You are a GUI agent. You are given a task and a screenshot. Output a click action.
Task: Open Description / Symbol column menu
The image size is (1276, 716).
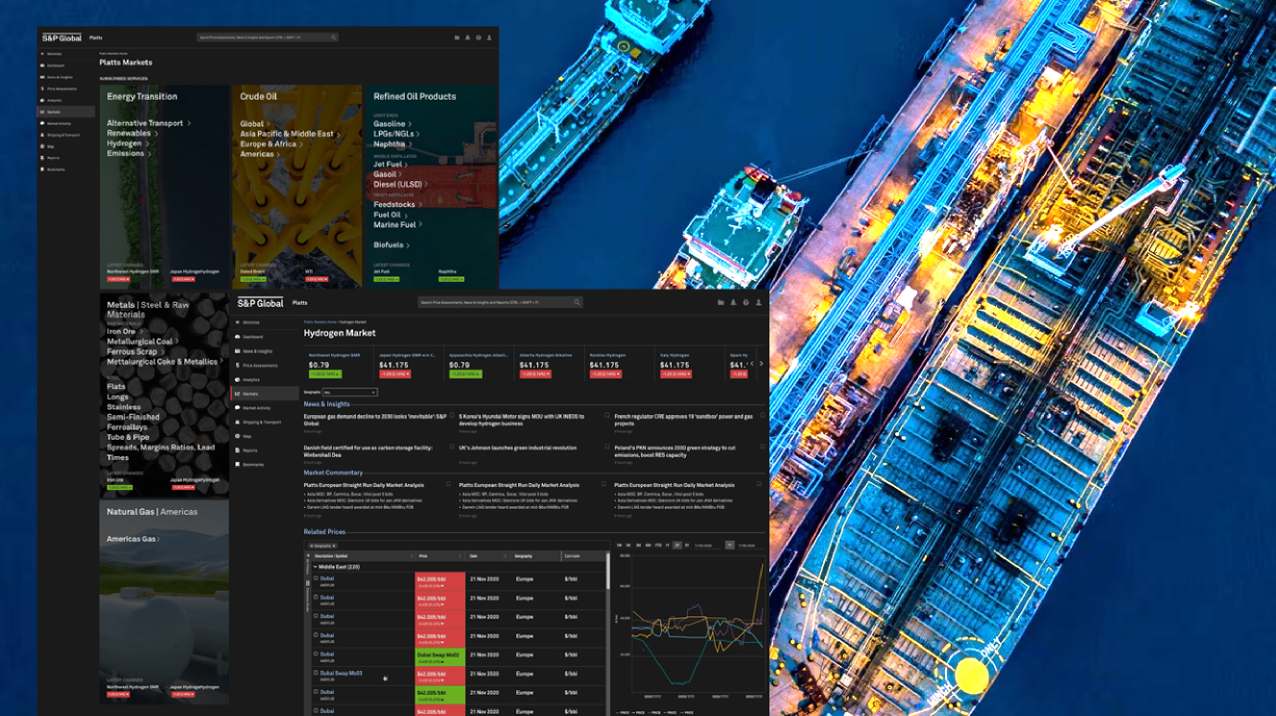coord(412,556)
